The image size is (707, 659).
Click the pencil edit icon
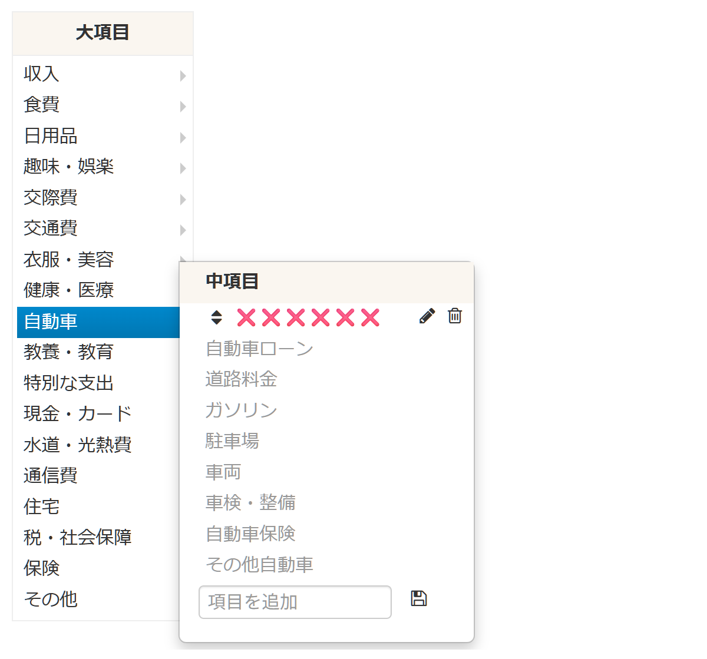click(427, 316)
